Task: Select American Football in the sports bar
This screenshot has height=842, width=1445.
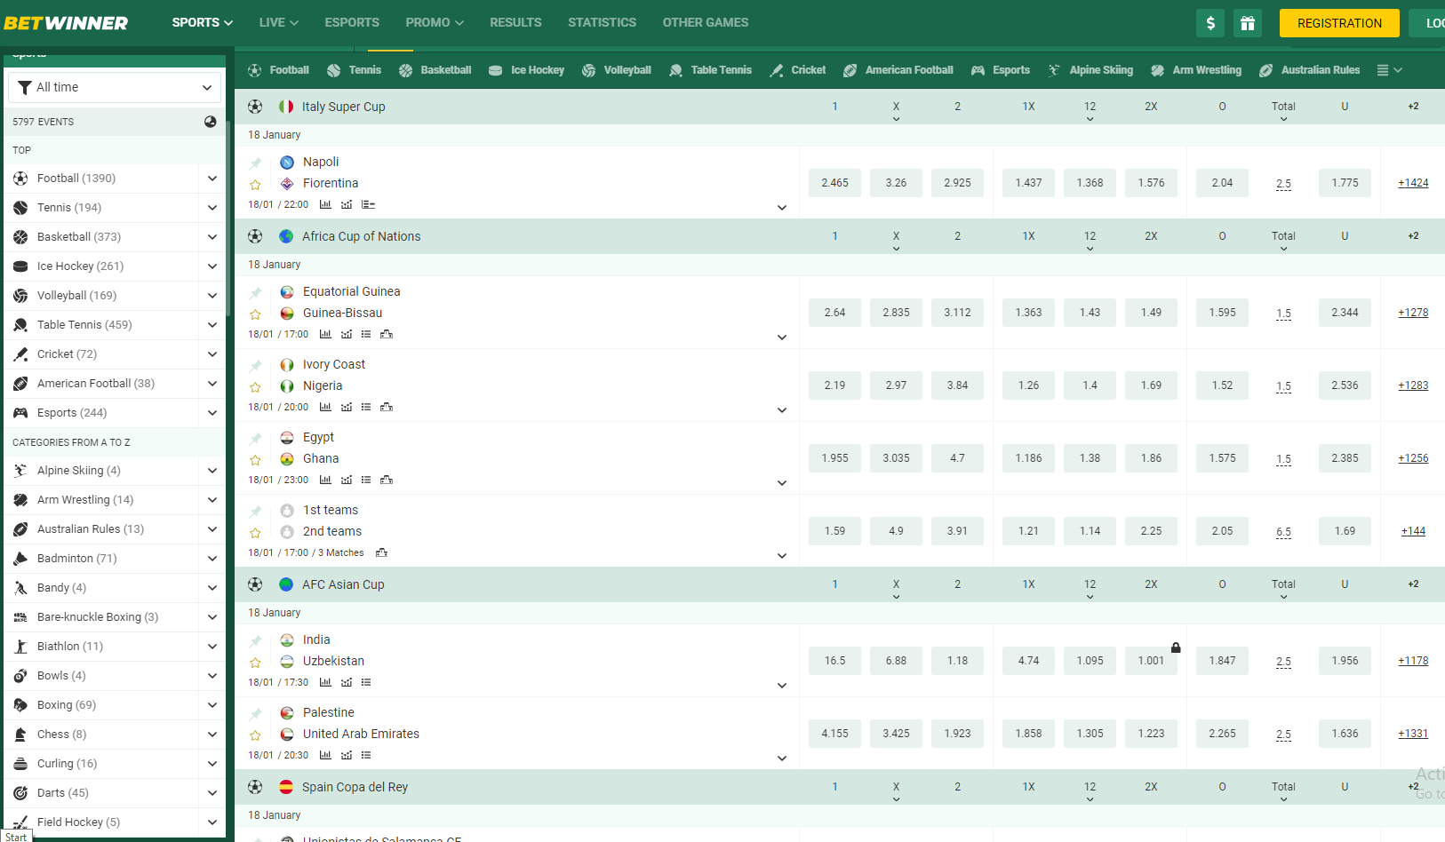Action: (898, 70)
